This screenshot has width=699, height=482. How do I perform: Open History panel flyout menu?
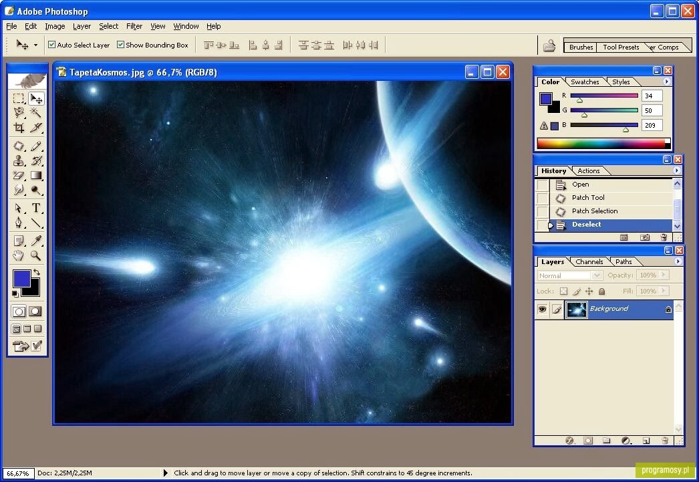coord(677,170)
